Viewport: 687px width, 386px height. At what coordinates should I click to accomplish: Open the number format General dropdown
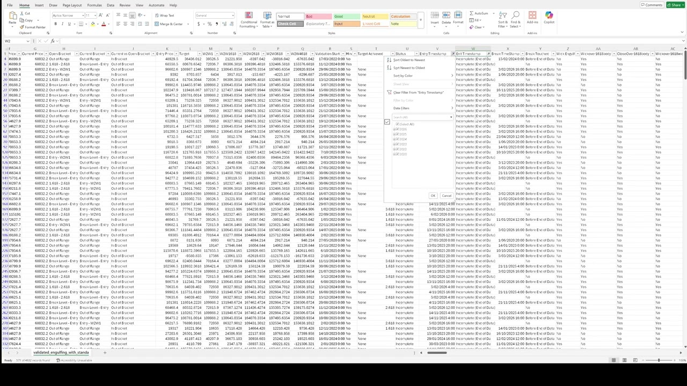[232, 16]
